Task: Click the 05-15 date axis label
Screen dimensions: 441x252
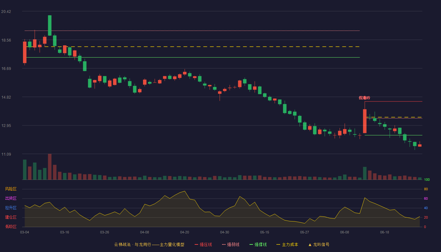Action: 265,232
